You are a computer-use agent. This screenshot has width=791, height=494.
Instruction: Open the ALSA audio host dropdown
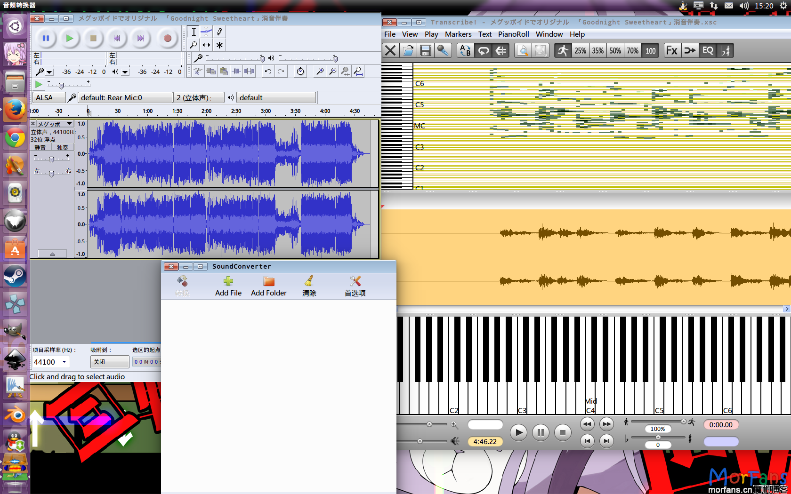point(49,97)
